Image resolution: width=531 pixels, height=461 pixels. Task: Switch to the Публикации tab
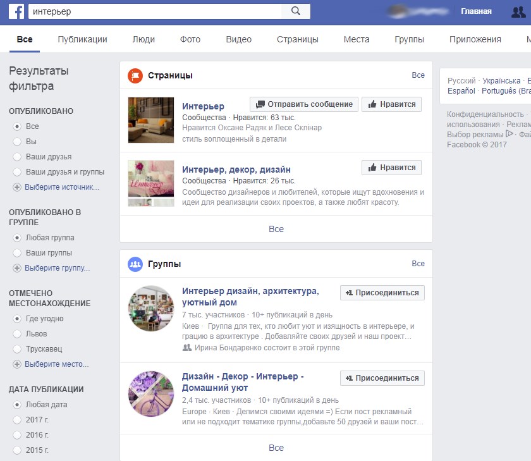[x=82, y=39]
